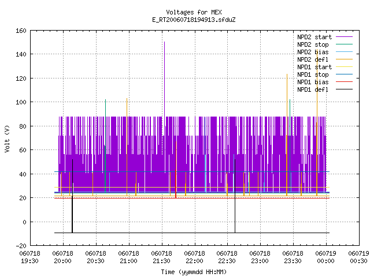Click the light blue NPD2 bias legend line
This screenshot has width=370, height=277.
344,52
